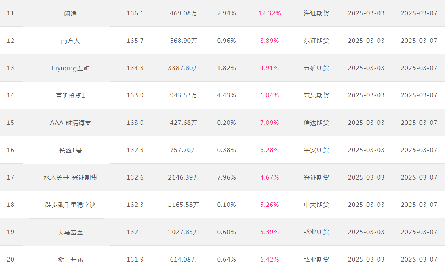Open the AAA 时清海宴 account entry
This screenshot has height=272, width=445.
[70, 123]
